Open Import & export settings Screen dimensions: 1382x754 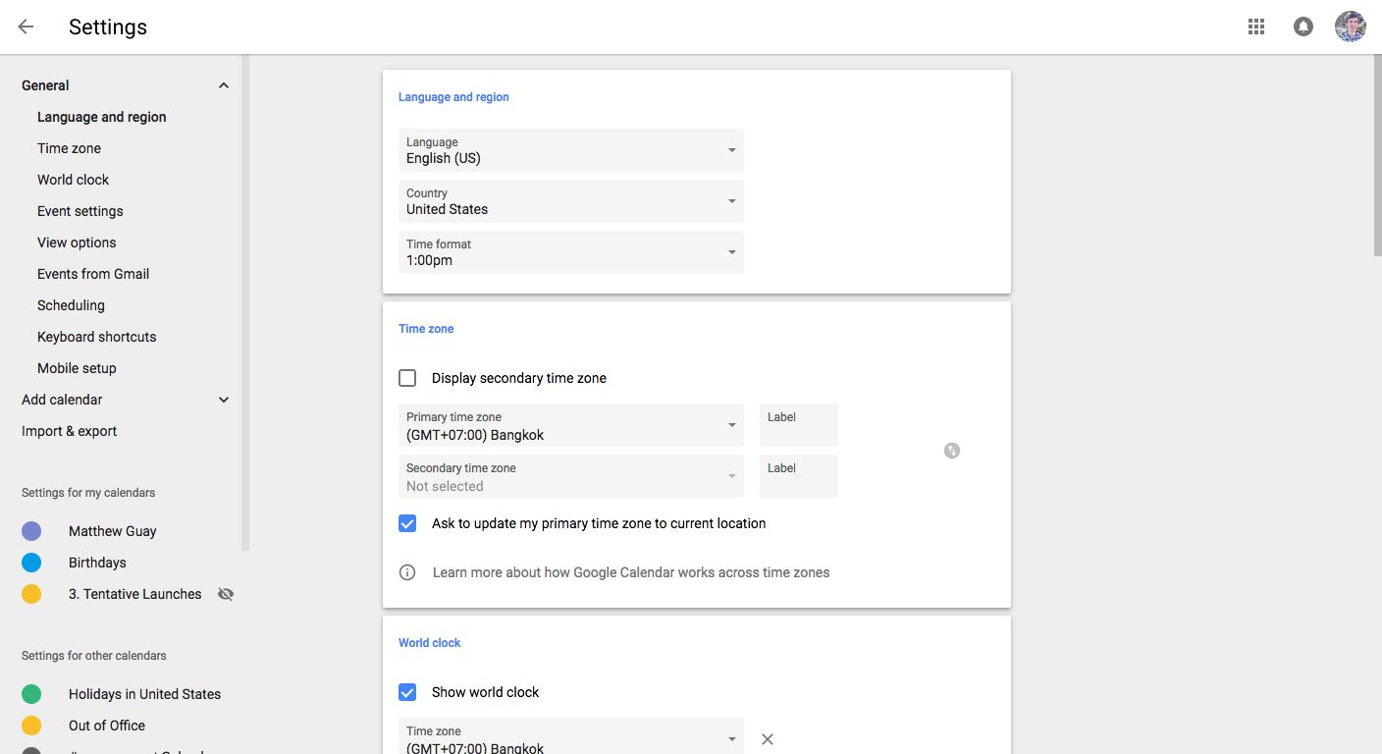click(70, 431)
